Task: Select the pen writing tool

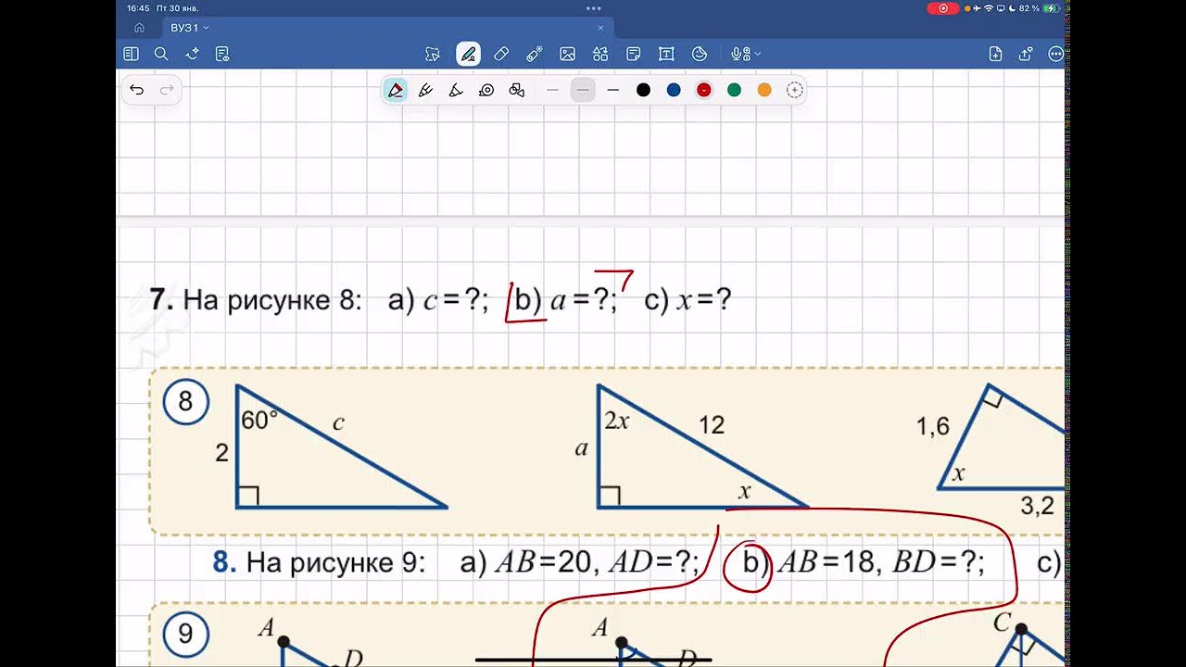Action: pyautogui.click(x=468, y=54)
